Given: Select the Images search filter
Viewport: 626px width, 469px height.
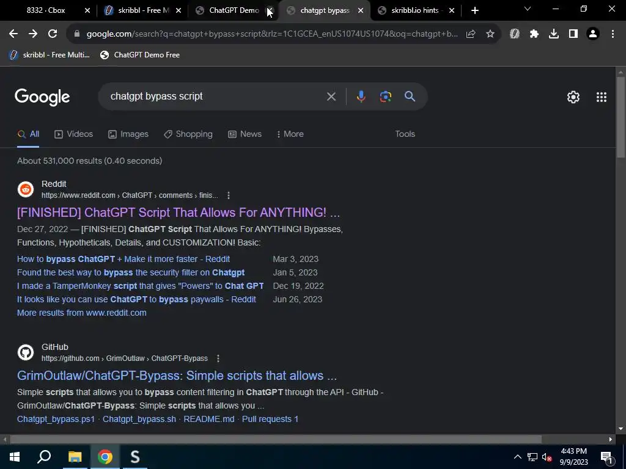Looking at the screenshot, I should (128, 134).
